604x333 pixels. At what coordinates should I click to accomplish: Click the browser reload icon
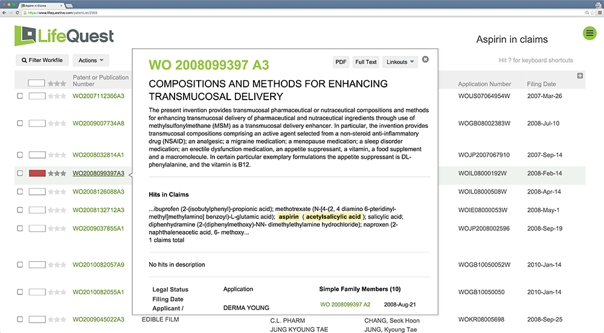point(18,13)
